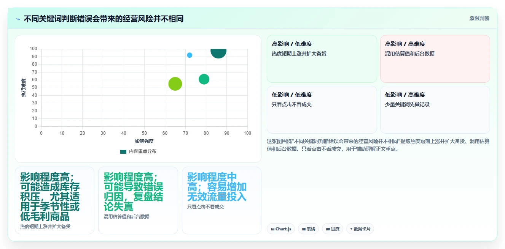Screen dimensions: 505x249
Task: Open the 低影响 / 低难度 quadrant card
Action: click(322, 110)
